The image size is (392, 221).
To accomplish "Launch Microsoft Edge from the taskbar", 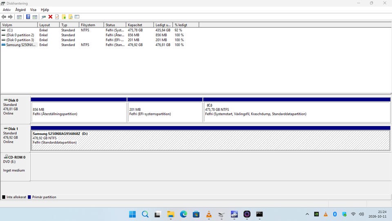I will (x=183, y=214).
